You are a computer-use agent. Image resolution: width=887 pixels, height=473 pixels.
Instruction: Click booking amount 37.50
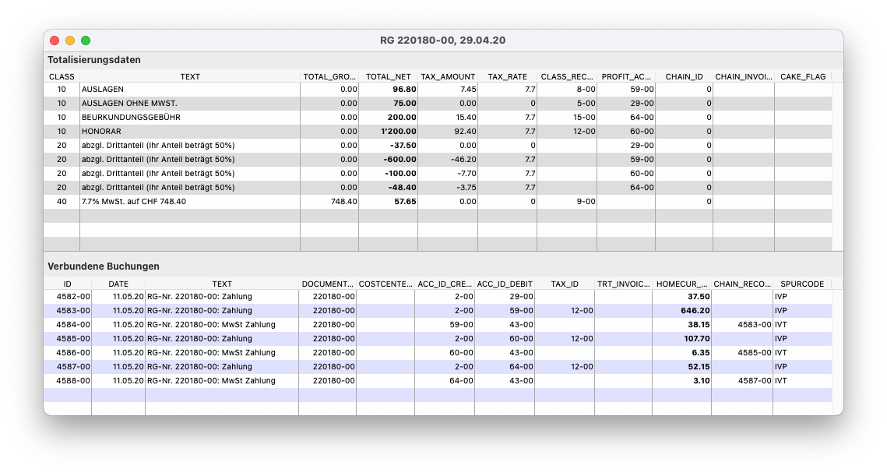[699, 296]
